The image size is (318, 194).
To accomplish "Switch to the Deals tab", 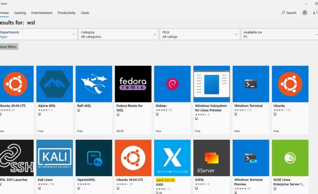I will 85,13.
